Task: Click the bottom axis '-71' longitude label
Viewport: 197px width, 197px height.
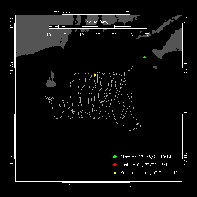Action: click(x=130, y=186)
